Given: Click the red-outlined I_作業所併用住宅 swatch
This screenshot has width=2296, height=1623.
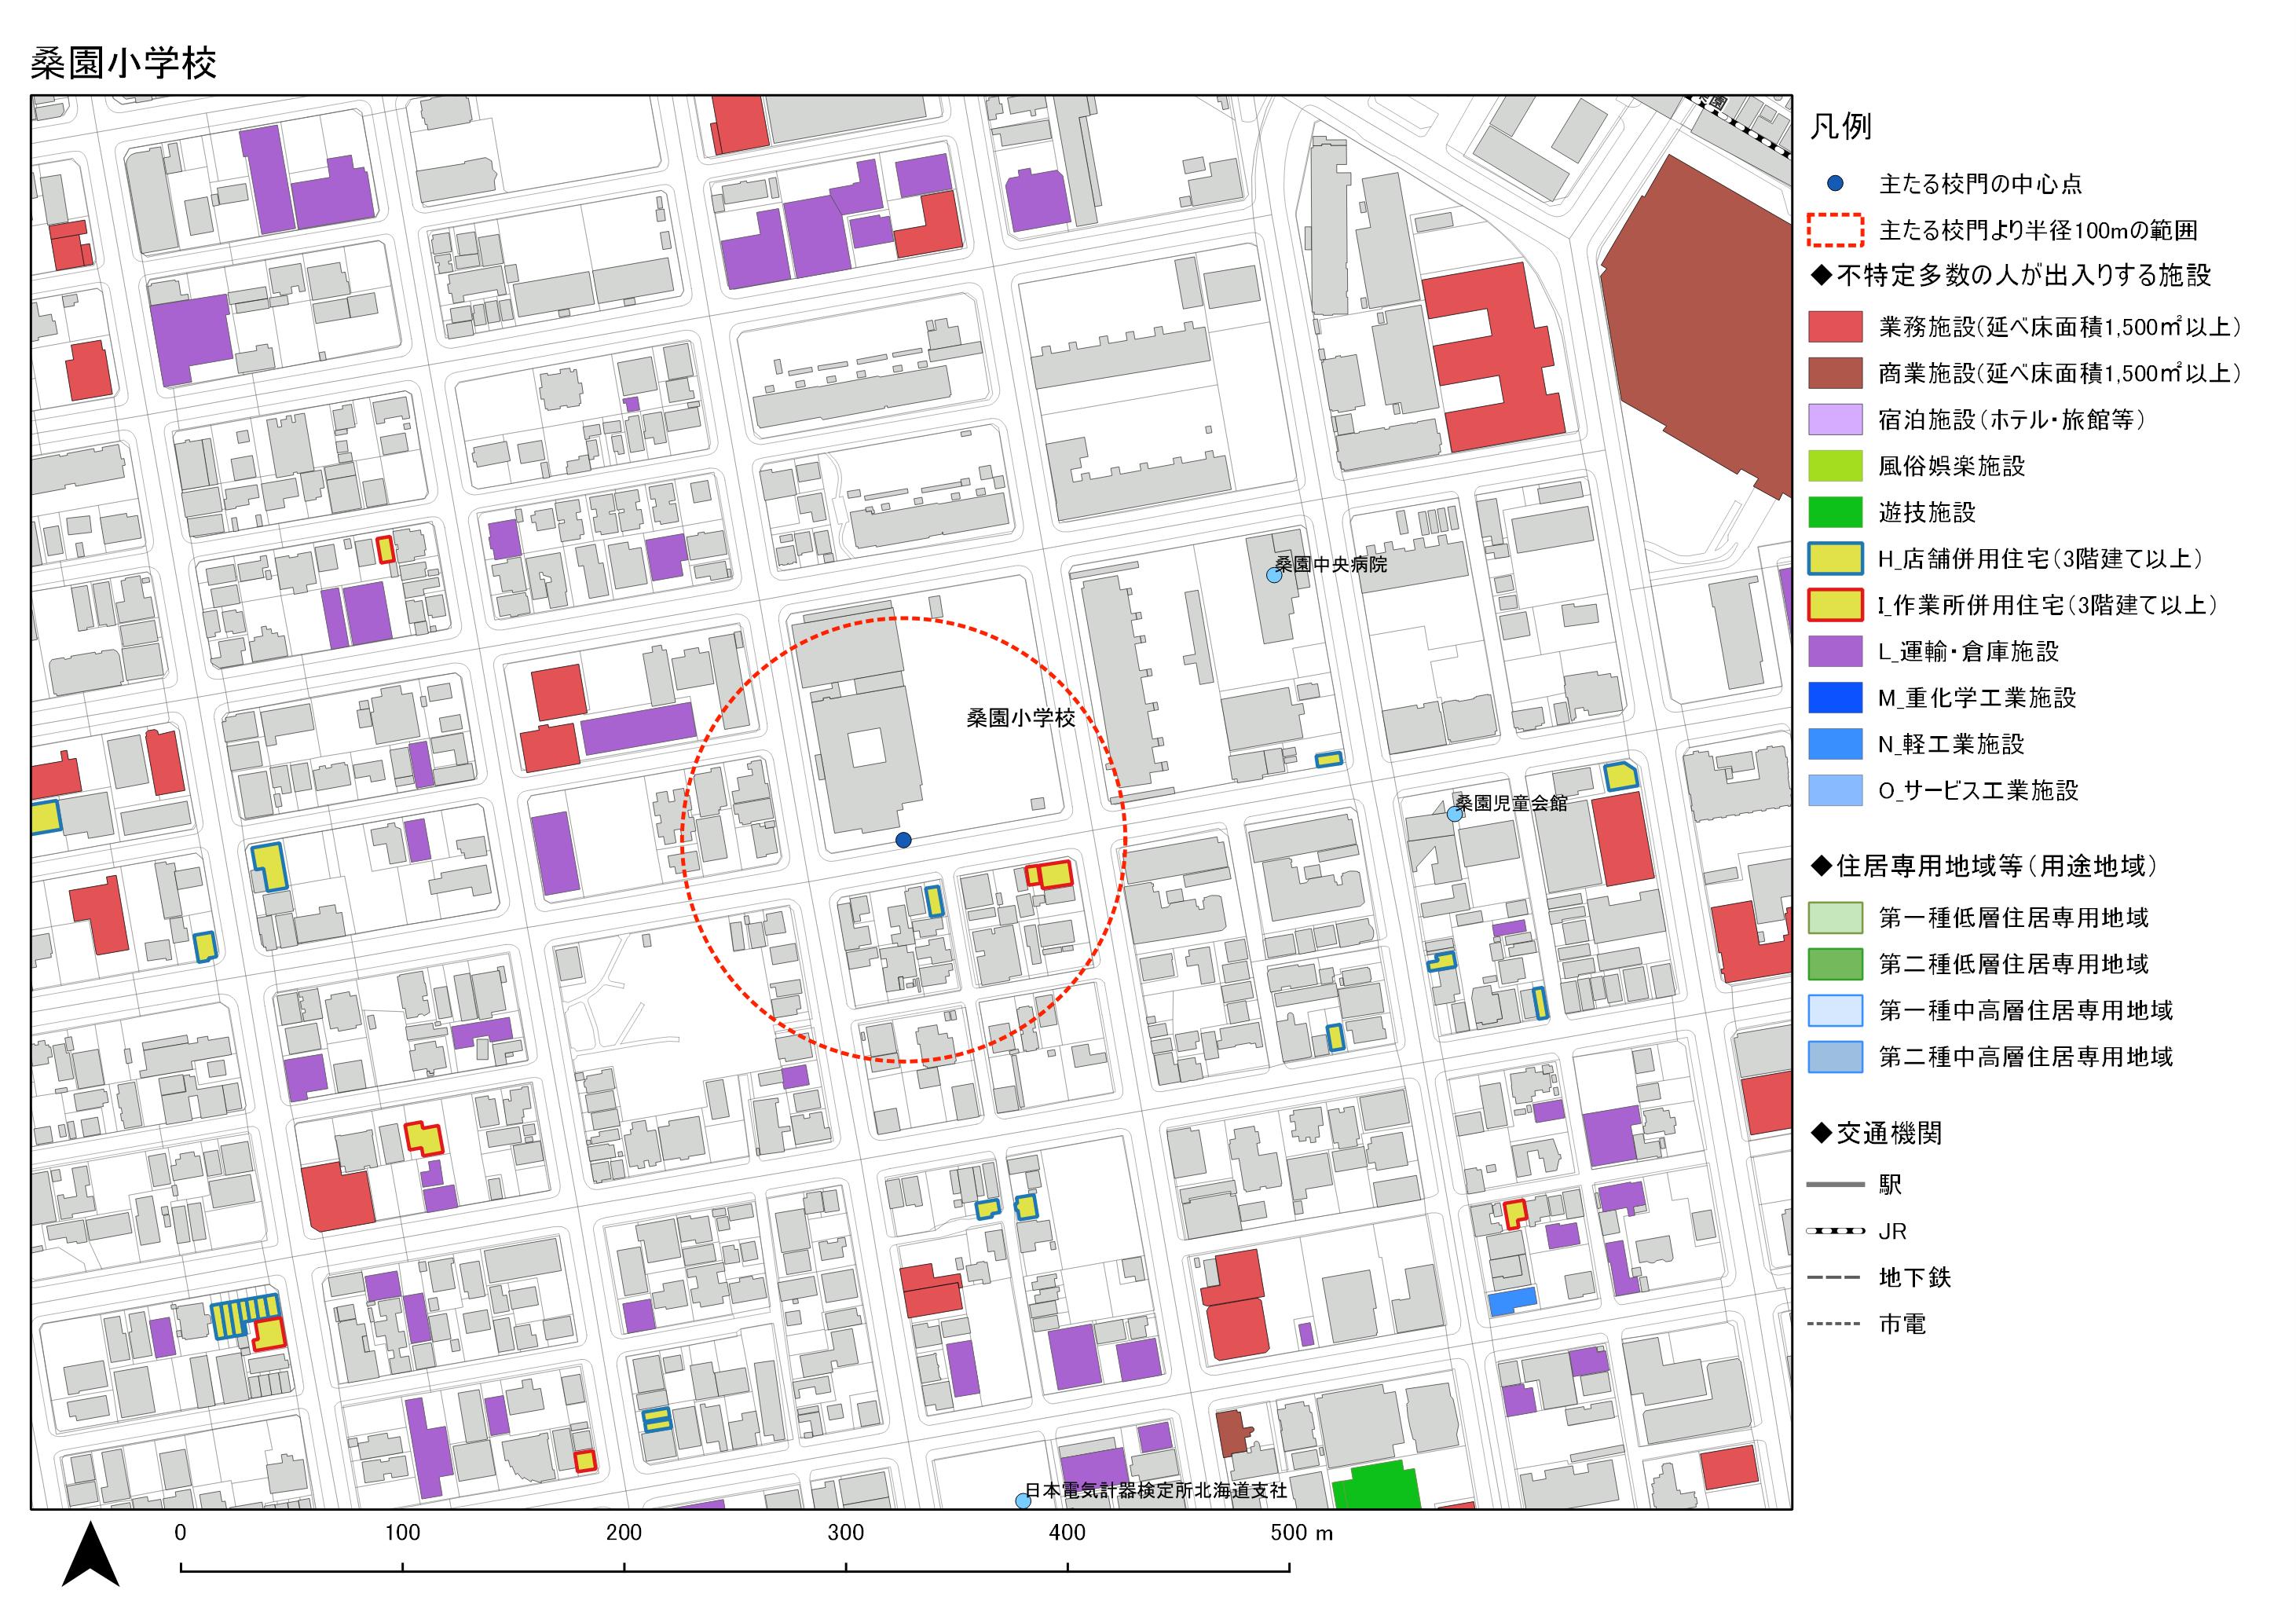Looking at the screenshot, I should pos(1835,605).
